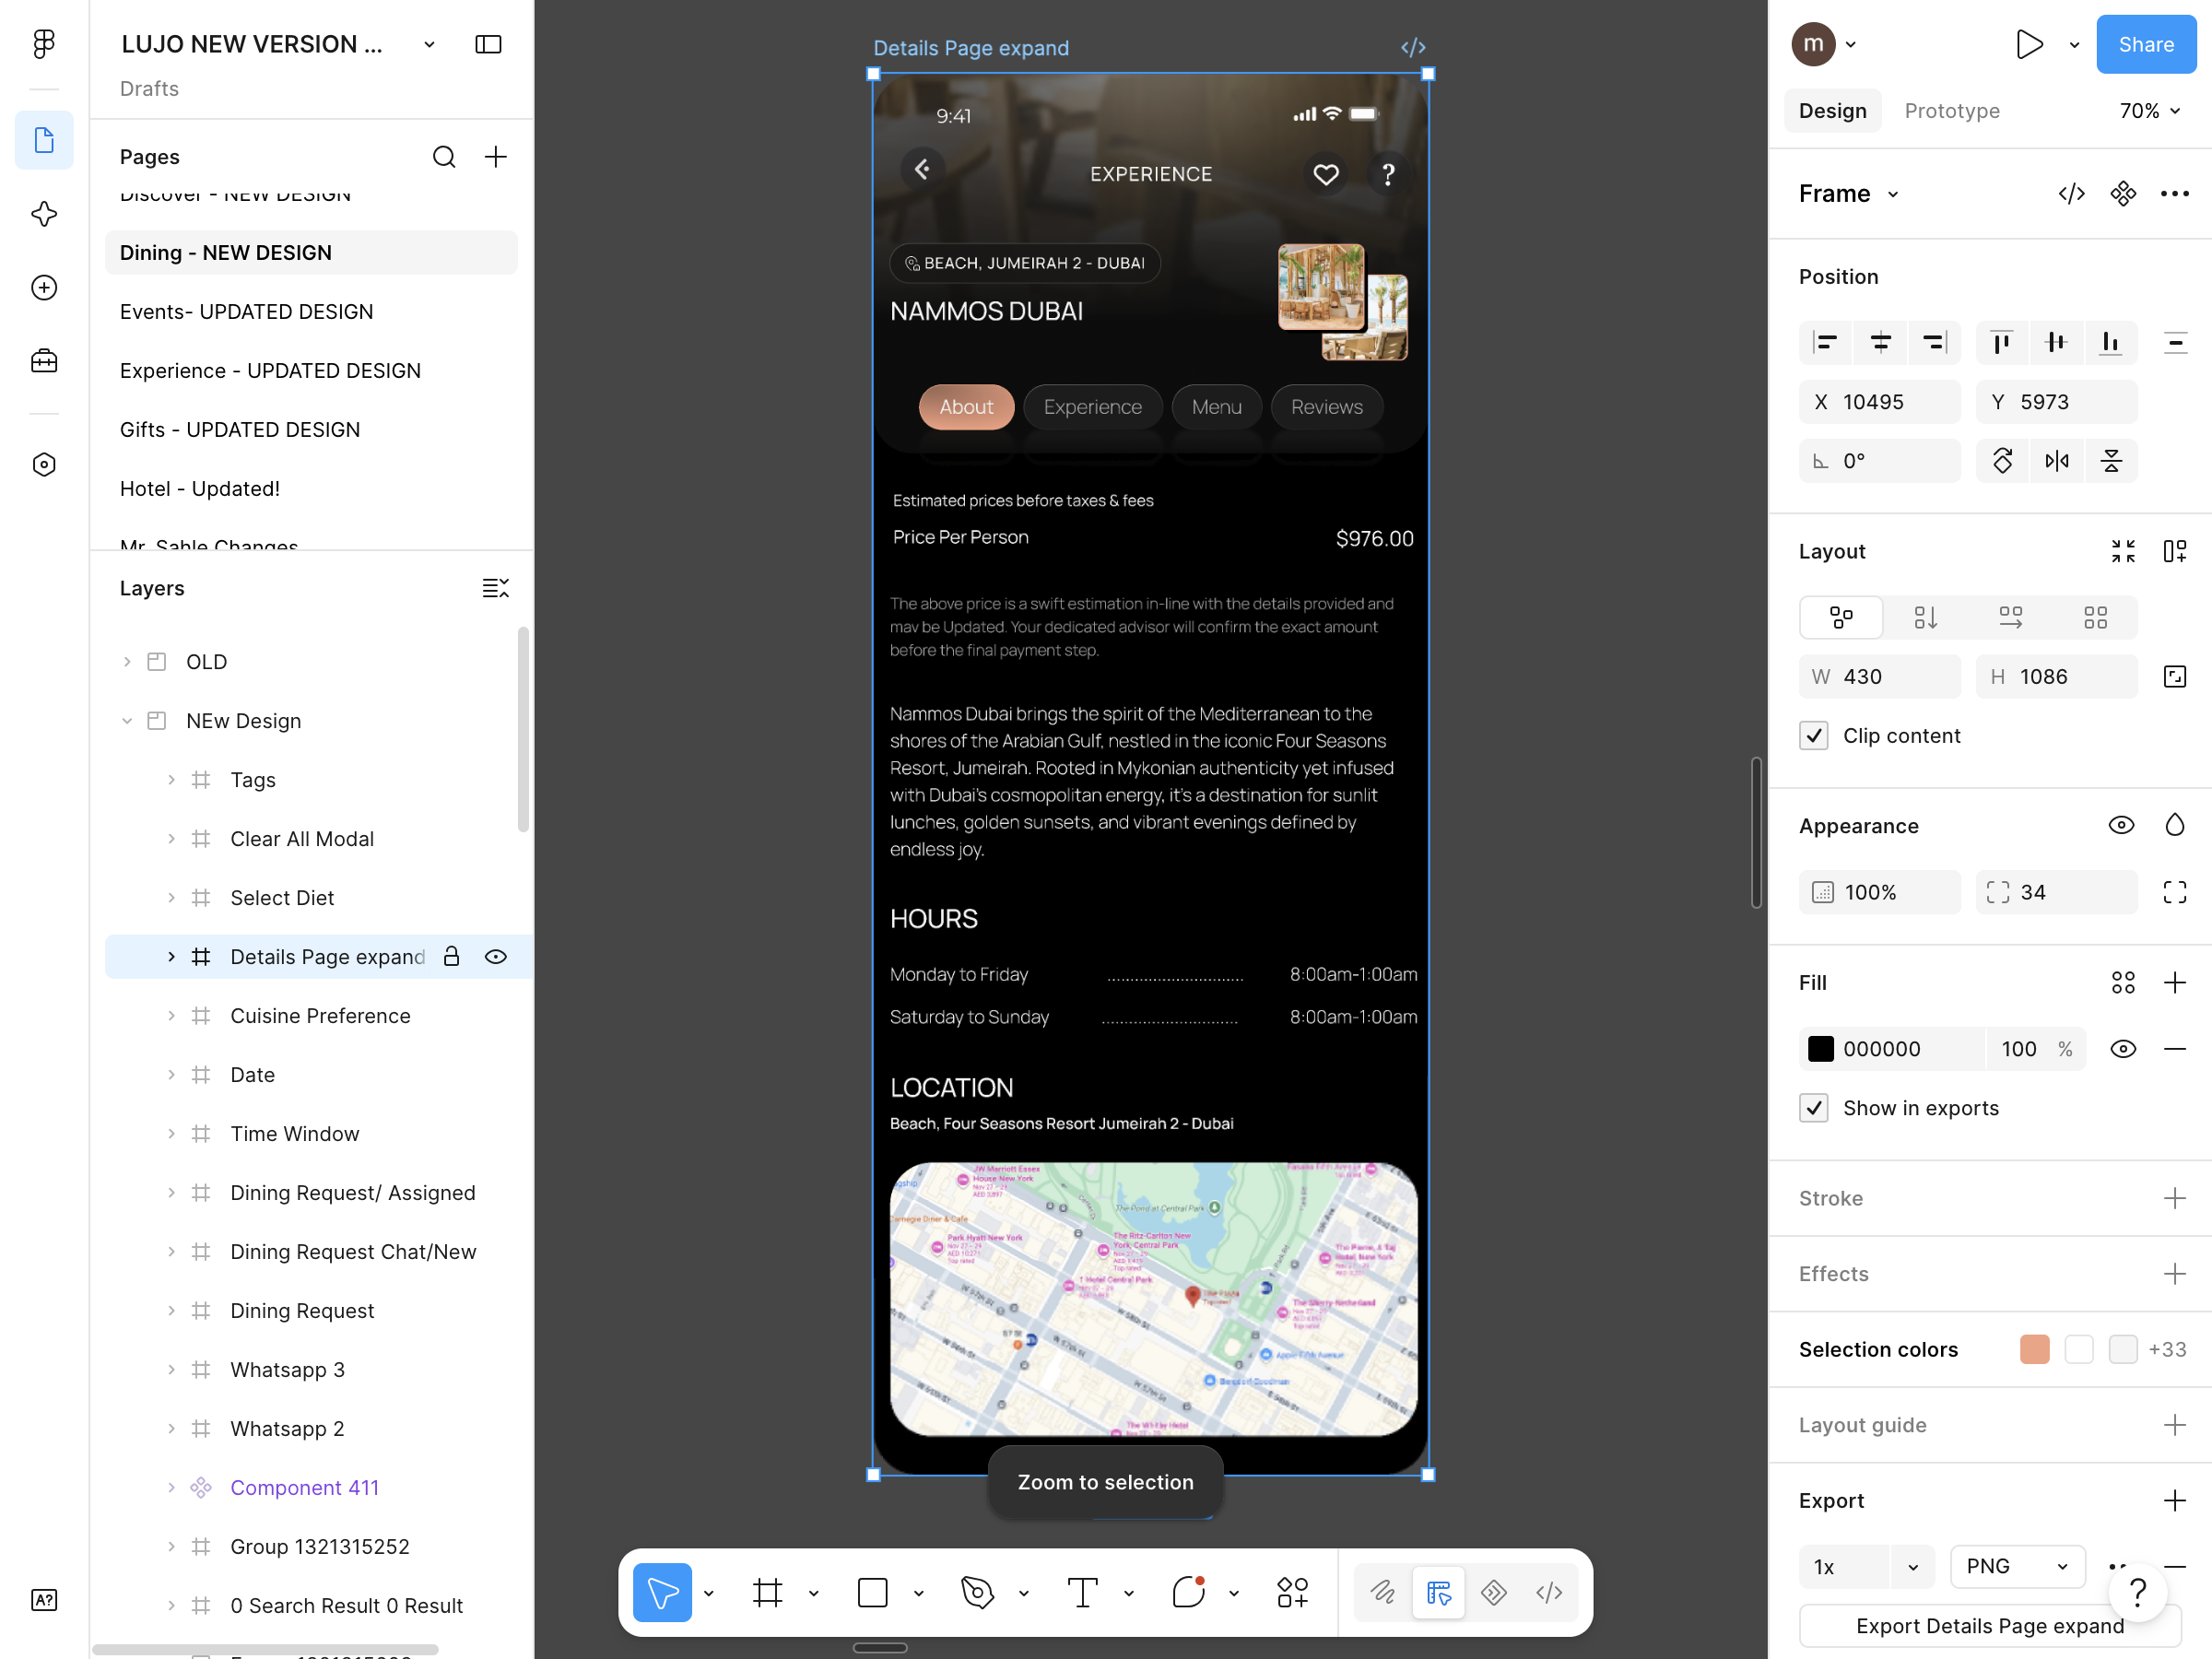Open individual corner radius settings

click(2175, 892)
